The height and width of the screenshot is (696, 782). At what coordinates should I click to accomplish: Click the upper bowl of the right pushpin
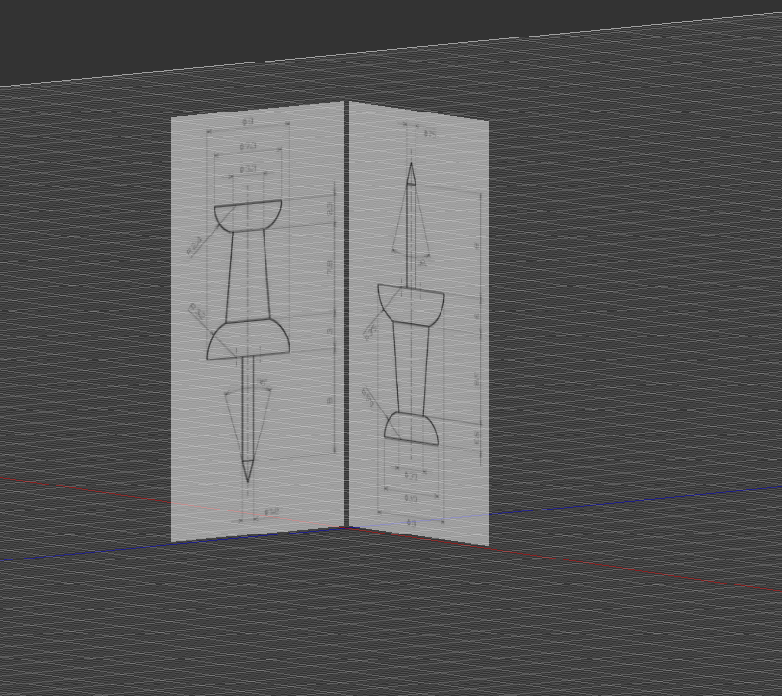[411, 306]
